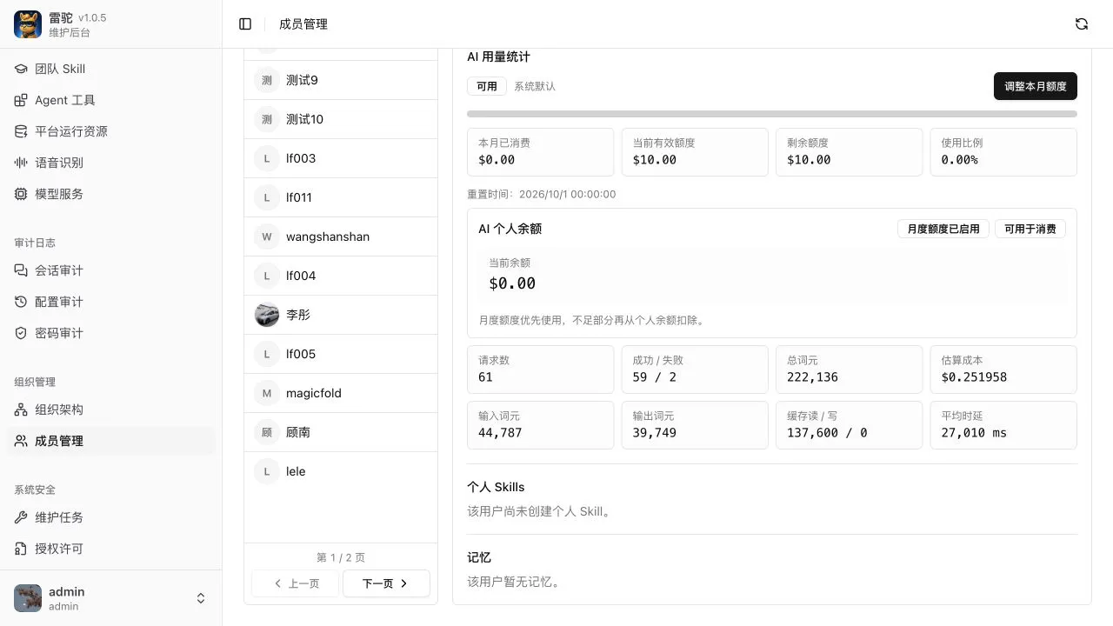Select member 顾南
Viewport: 1113px width, 626px height.
pos(341,432)
